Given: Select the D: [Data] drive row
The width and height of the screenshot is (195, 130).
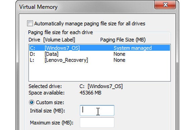Looking at the screenshot, I should coord(100,54).
